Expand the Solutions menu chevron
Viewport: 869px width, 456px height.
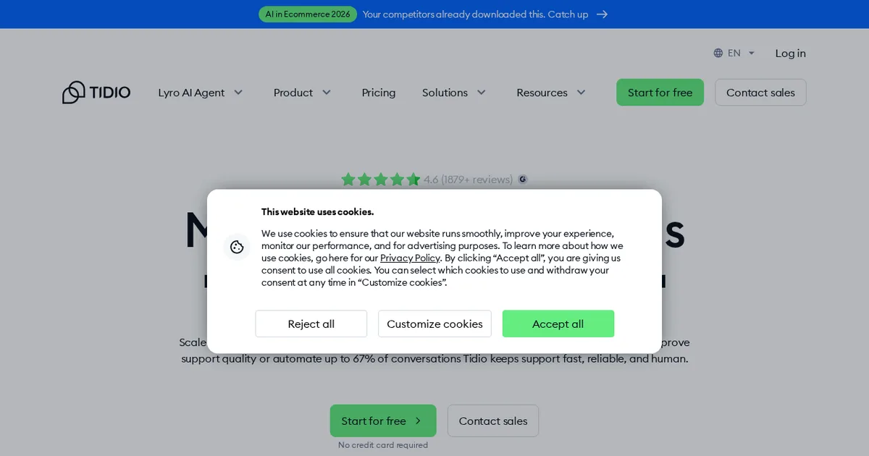[x=482, y=93]
